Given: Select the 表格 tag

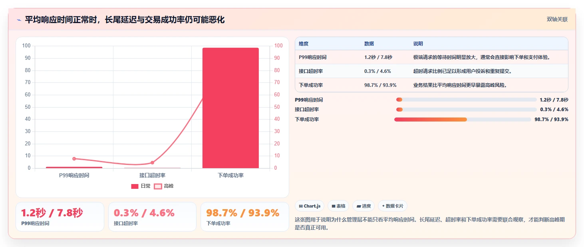Looking at the screenshot, I should click(338, 206).
